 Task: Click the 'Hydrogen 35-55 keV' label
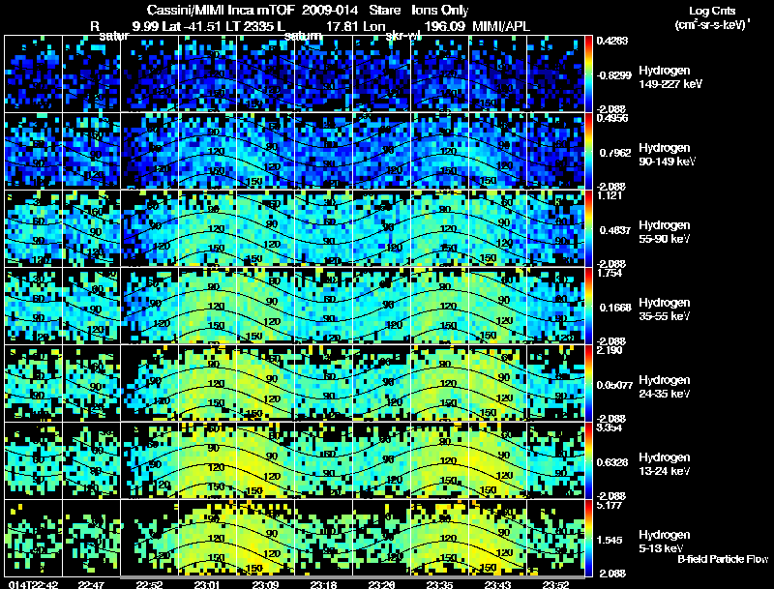click(x=665, y=309)
